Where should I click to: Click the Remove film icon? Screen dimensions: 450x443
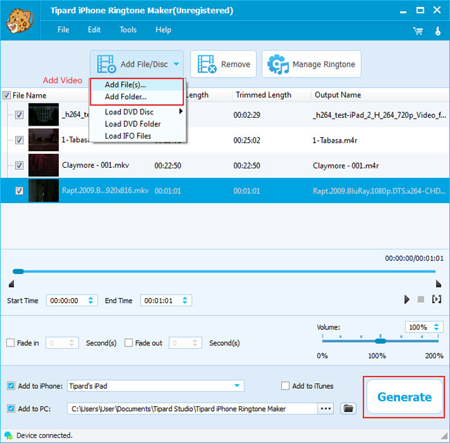click(206, 64)
